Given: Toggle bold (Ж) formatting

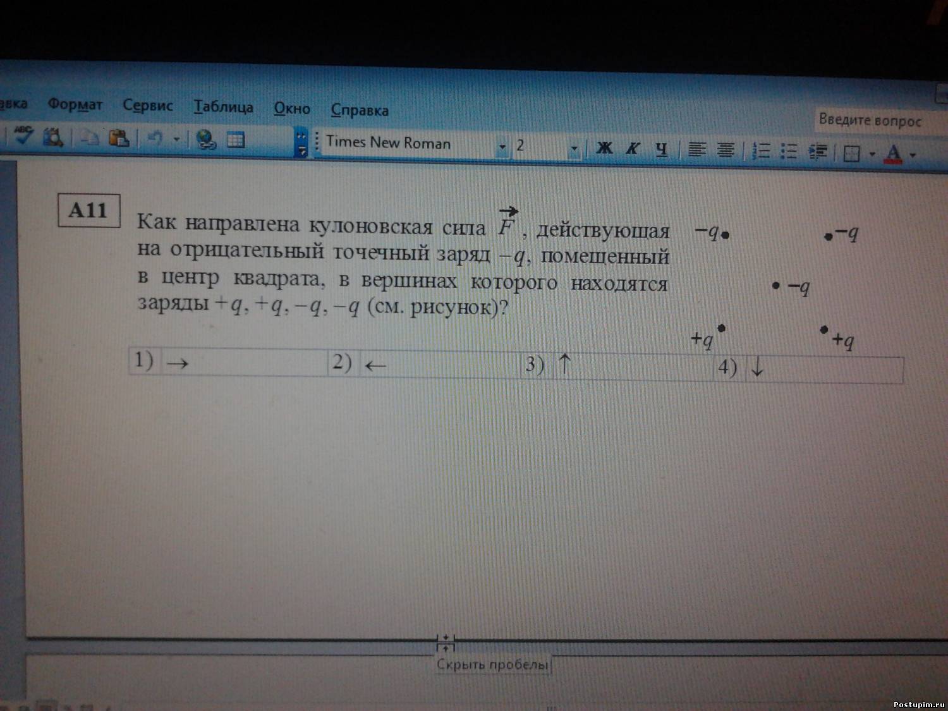Looking at the screenshot, I should (x=604, y=148).
